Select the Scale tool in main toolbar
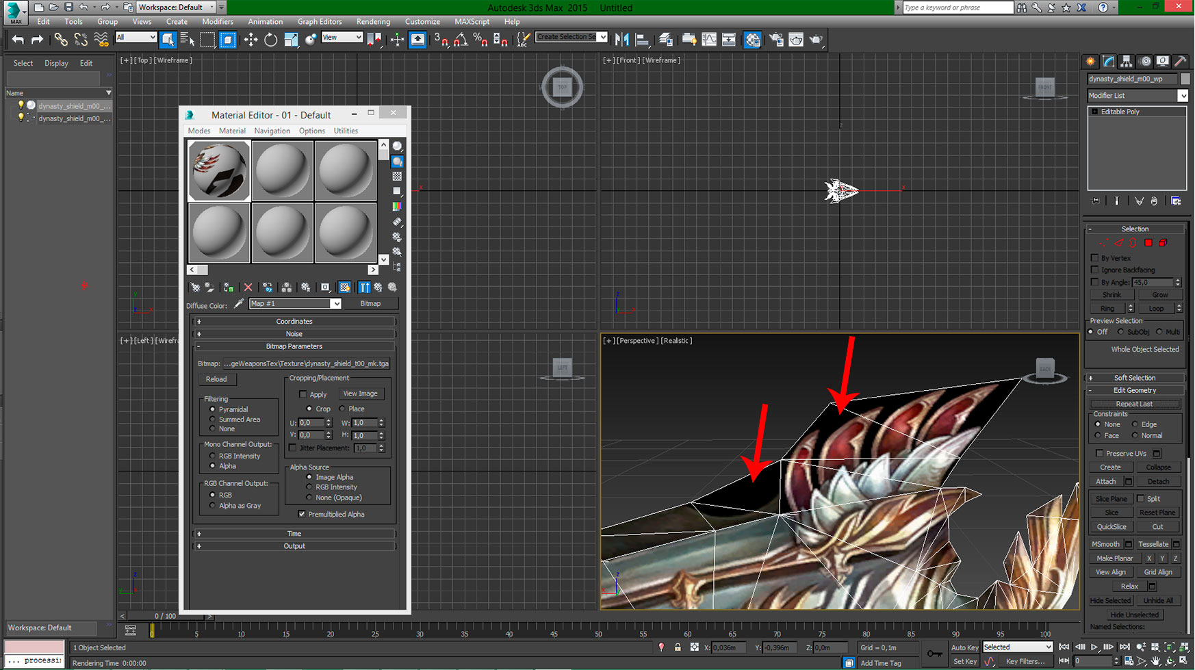The width and height of the screenshot is (1195, 670). (291, 40)
